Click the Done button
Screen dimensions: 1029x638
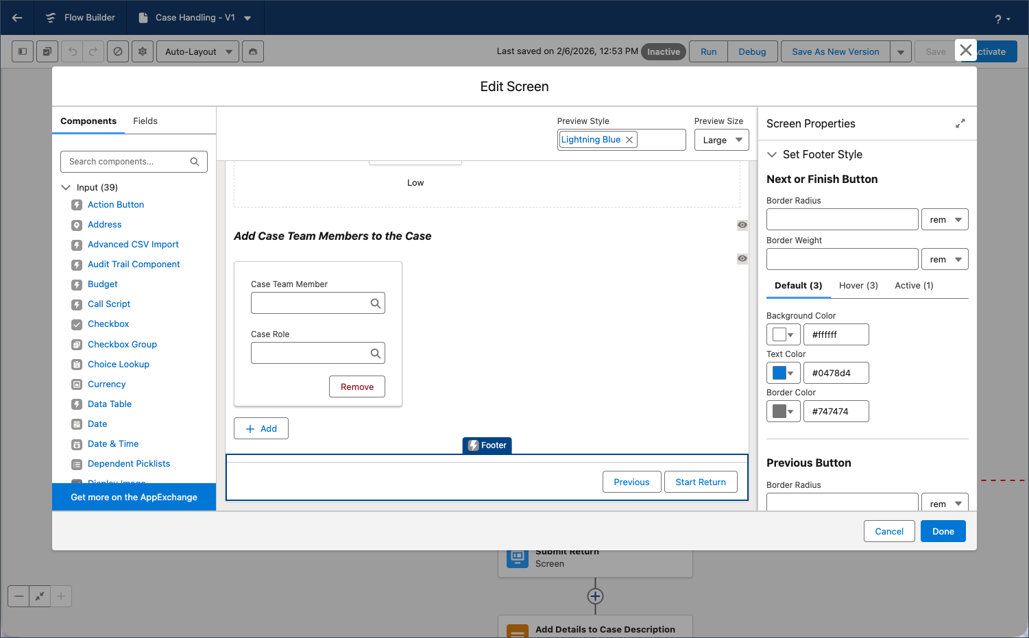pyautogui.click(x=943, y=531)
